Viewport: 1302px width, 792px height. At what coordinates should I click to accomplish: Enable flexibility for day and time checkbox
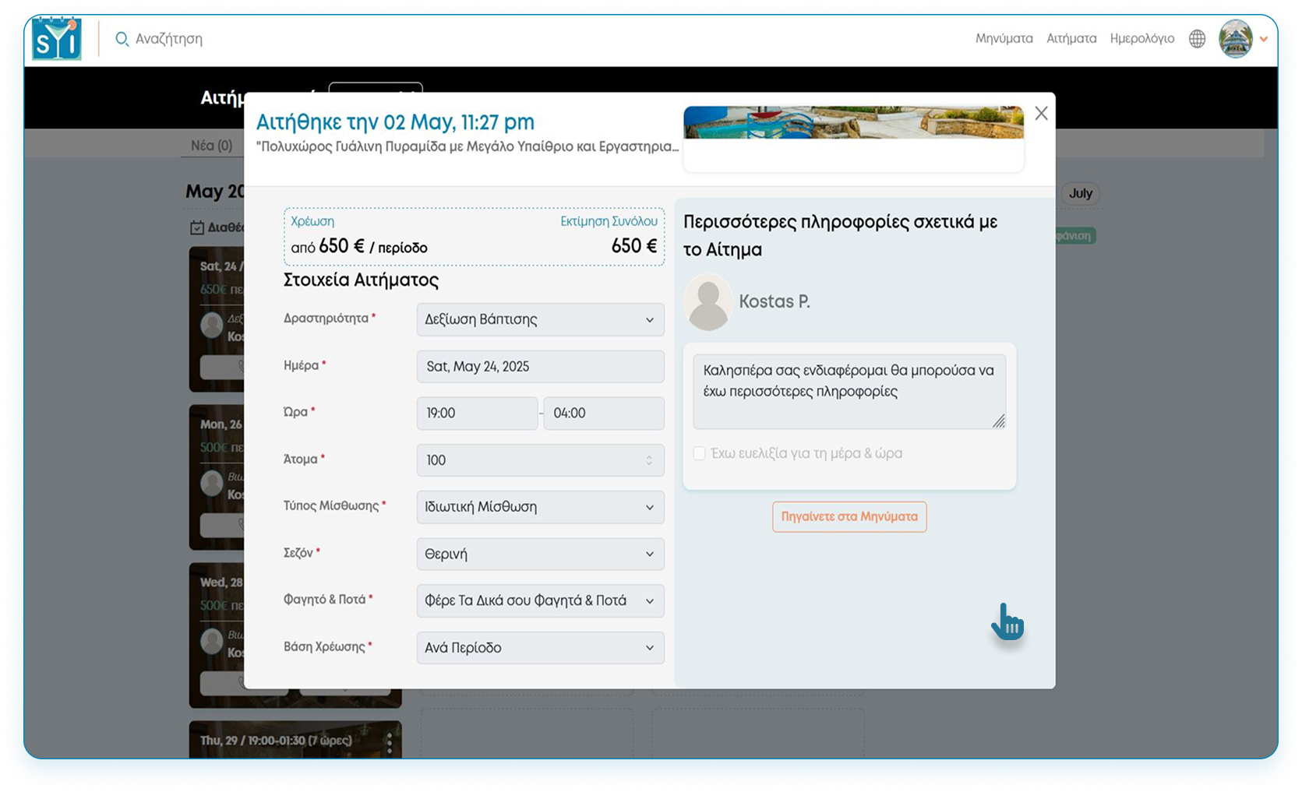click(700, 453)
